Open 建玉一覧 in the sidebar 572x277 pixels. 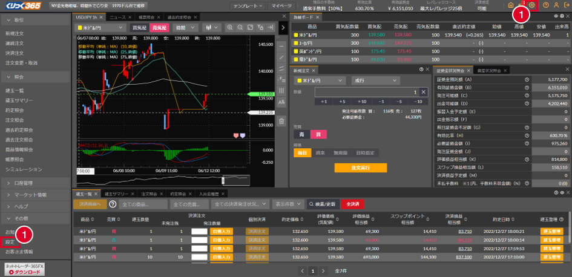(x=15, y=90)
